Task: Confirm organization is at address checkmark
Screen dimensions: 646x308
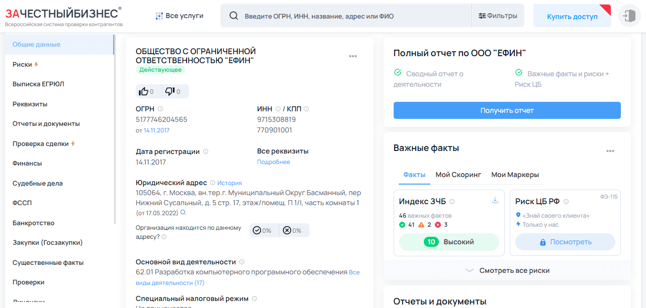Action: tap(257, 230)
